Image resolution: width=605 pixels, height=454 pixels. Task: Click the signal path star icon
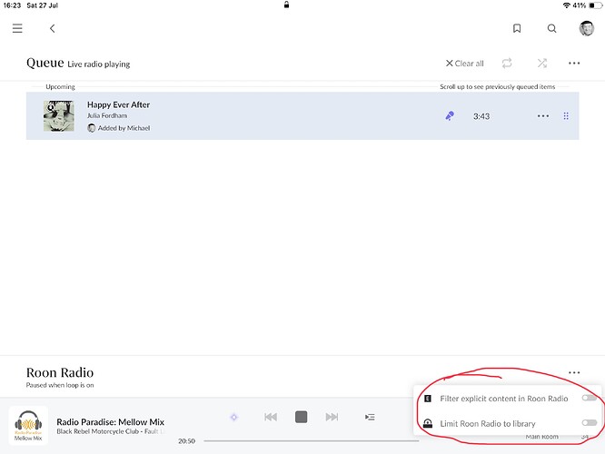click(233, 417)
